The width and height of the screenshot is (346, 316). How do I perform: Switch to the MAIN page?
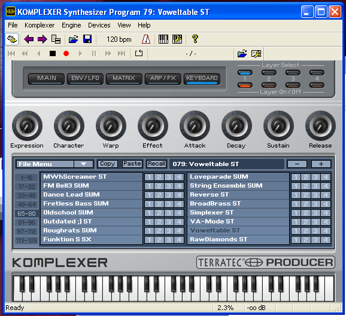click(46, 79)
